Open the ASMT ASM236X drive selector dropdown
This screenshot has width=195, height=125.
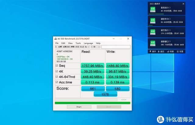point(73,47)
